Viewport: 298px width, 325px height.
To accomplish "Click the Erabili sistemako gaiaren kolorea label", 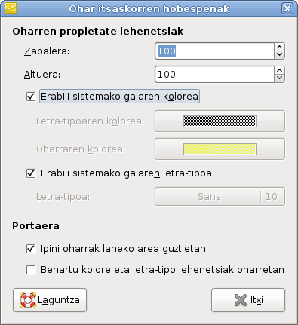I will pos(119,97).
